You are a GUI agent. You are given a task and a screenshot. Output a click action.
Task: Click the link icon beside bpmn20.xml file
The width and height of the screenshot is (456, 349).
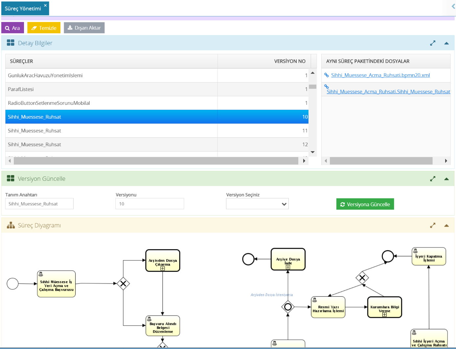coord(327,75)
